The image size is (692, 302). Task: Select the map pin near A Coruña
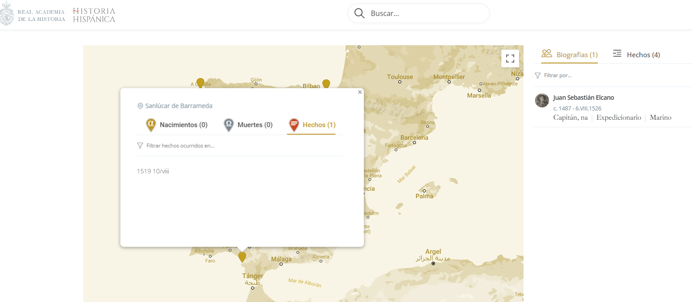tap(200, 83)
